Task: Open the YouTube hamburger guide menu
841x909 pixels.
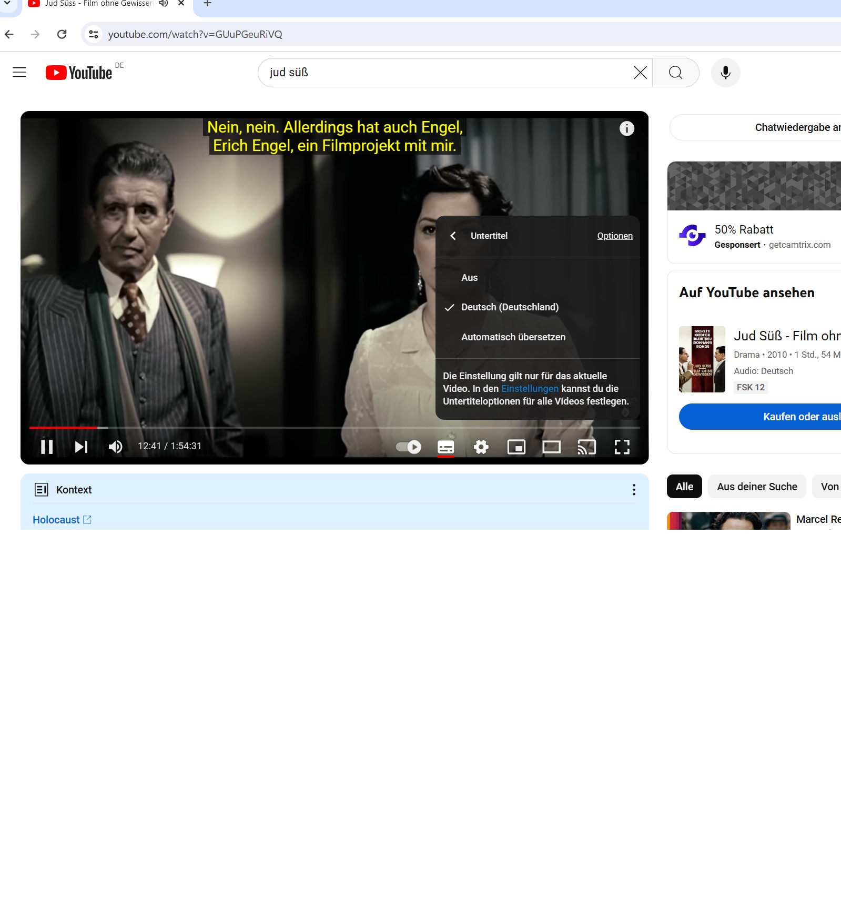Action: (19, 73)
